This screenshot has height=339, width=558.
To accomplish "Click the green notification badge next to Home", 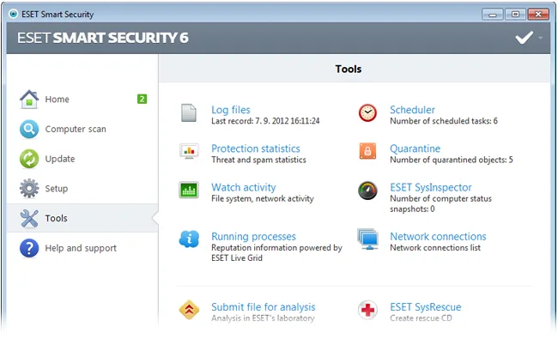I will tap(142, 99).
